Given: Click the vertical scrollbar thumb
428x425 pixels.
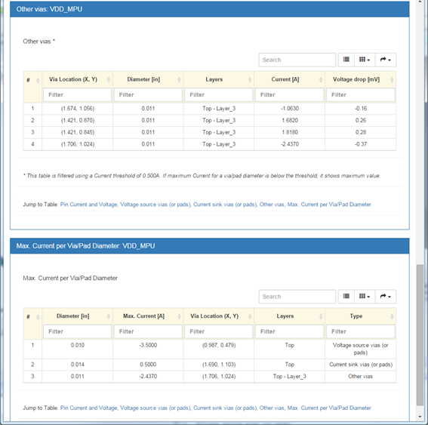Looking at the screenshot, I should point(420,335).
